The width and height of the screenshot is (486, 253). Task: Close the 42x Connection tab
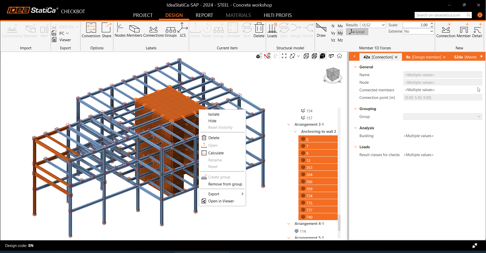tap(396, 57)
